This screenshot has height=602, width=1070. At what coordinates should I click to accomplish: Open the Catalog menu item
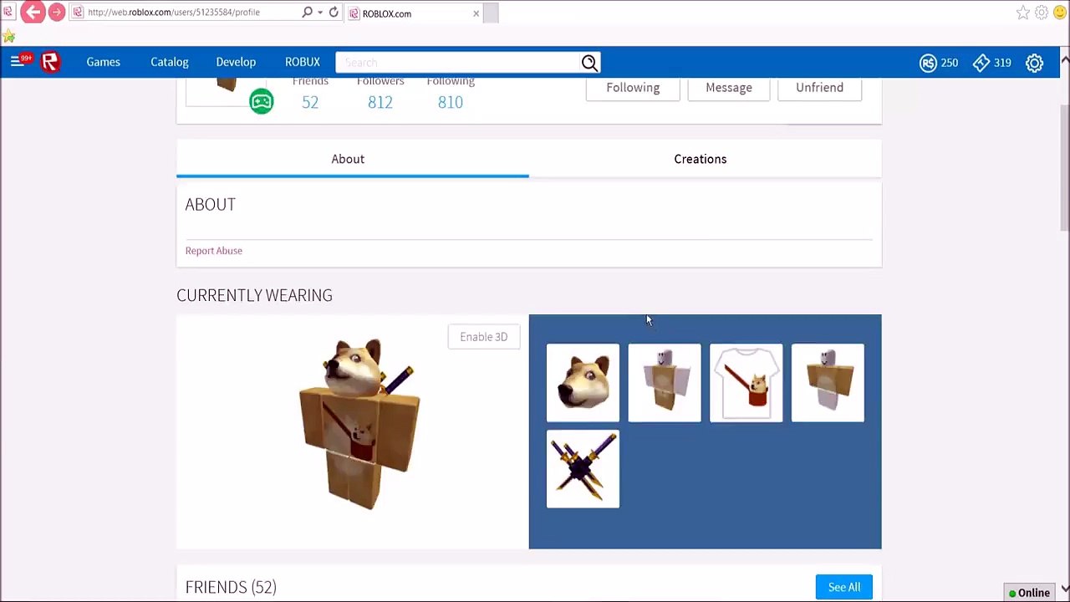(x=170, y=62)
